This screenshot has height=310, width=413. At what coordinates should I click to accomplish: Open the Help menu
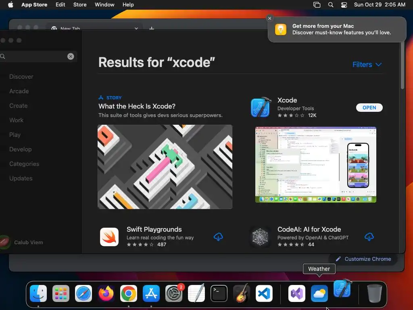(128, 4)
